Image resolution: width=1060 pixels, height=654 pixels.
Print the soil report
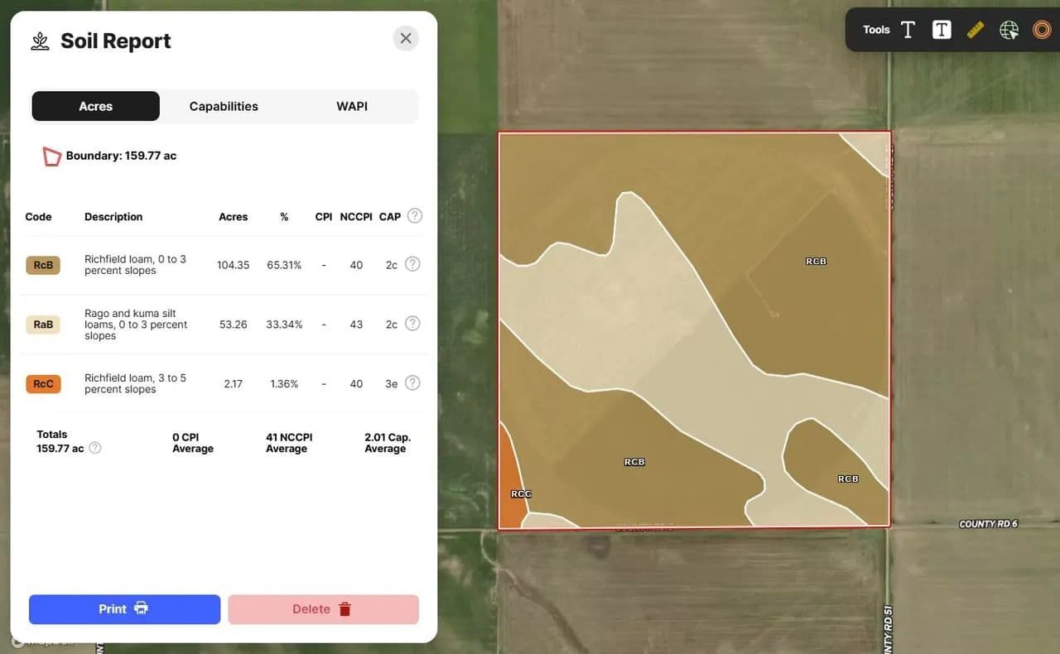click(124, 609)
